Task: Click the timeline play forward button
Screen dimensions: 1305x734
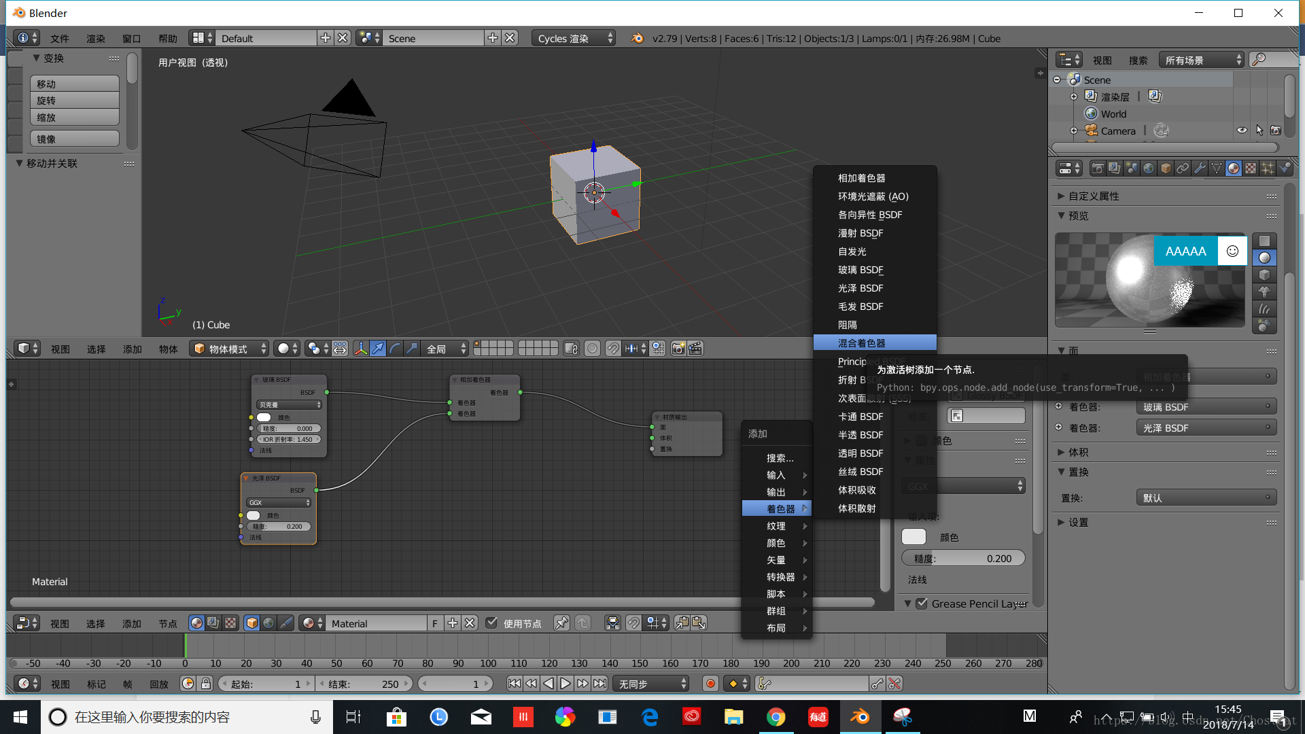Action: coord(565,684)
